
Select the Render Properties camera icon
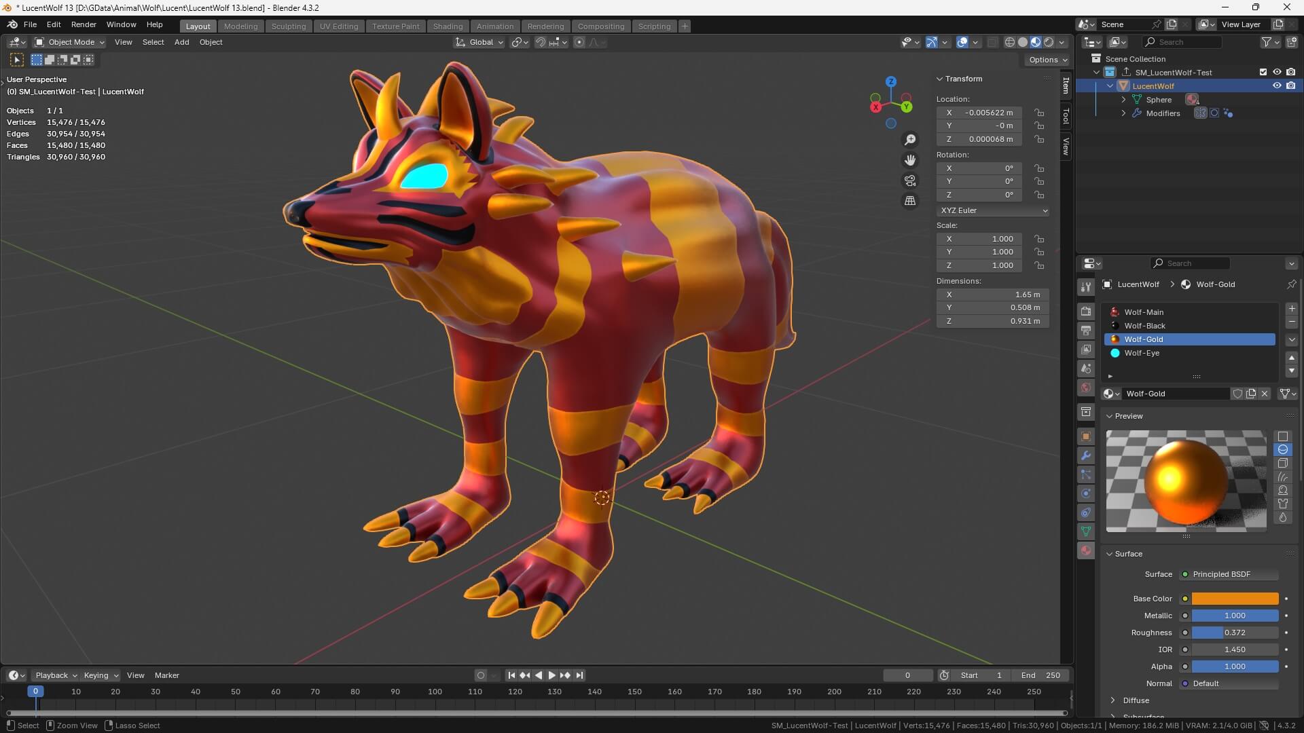(x=1086, y=310)
